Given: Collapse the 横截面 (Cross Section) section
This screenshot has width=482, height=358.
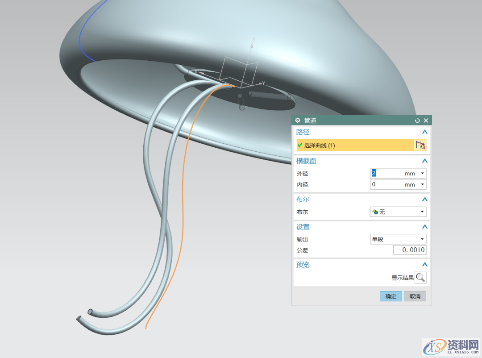Looking at the screenshot, I should 424,161.
